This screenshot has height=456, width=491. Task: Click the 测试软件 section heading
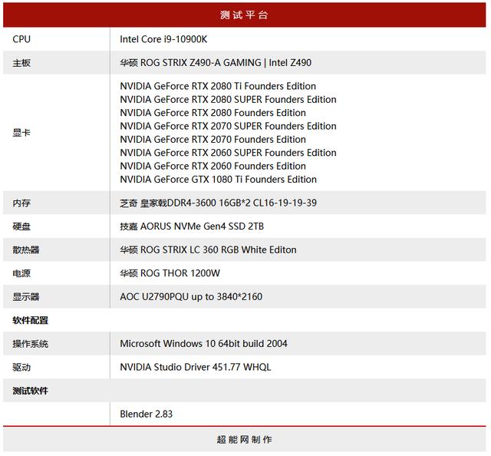click(31, 391)
